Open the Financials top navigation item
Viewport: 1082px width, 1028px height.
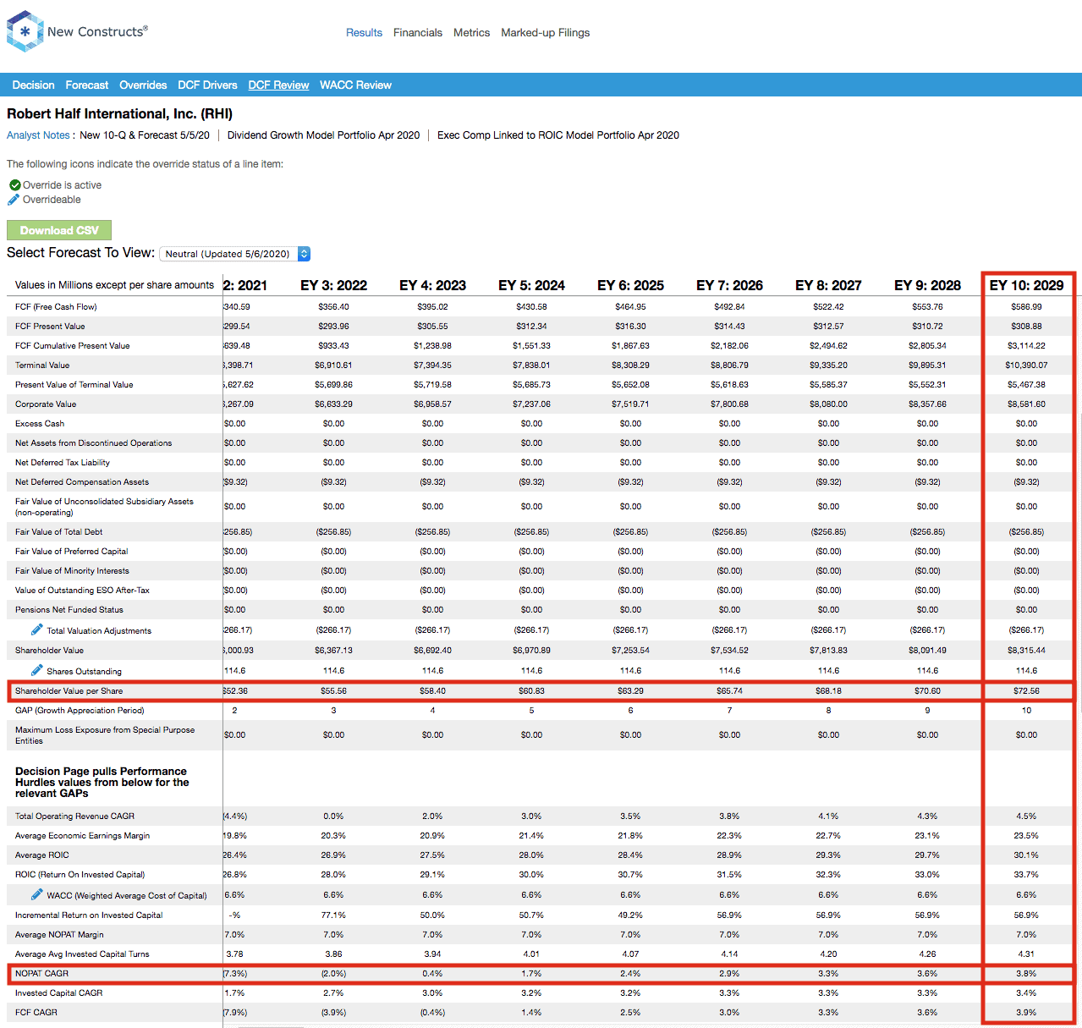418,32
